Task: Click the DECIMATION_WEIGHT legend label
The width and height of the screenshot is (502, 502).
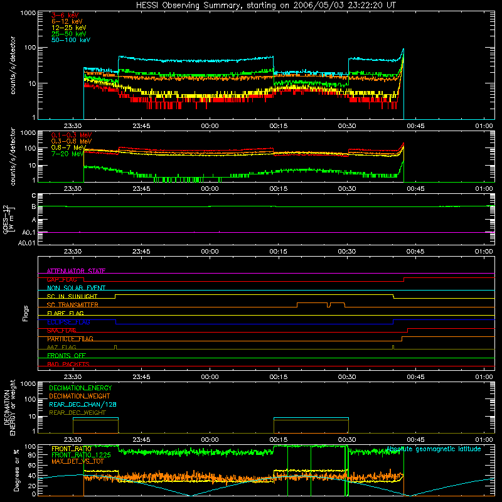Action: pos(80,396)
